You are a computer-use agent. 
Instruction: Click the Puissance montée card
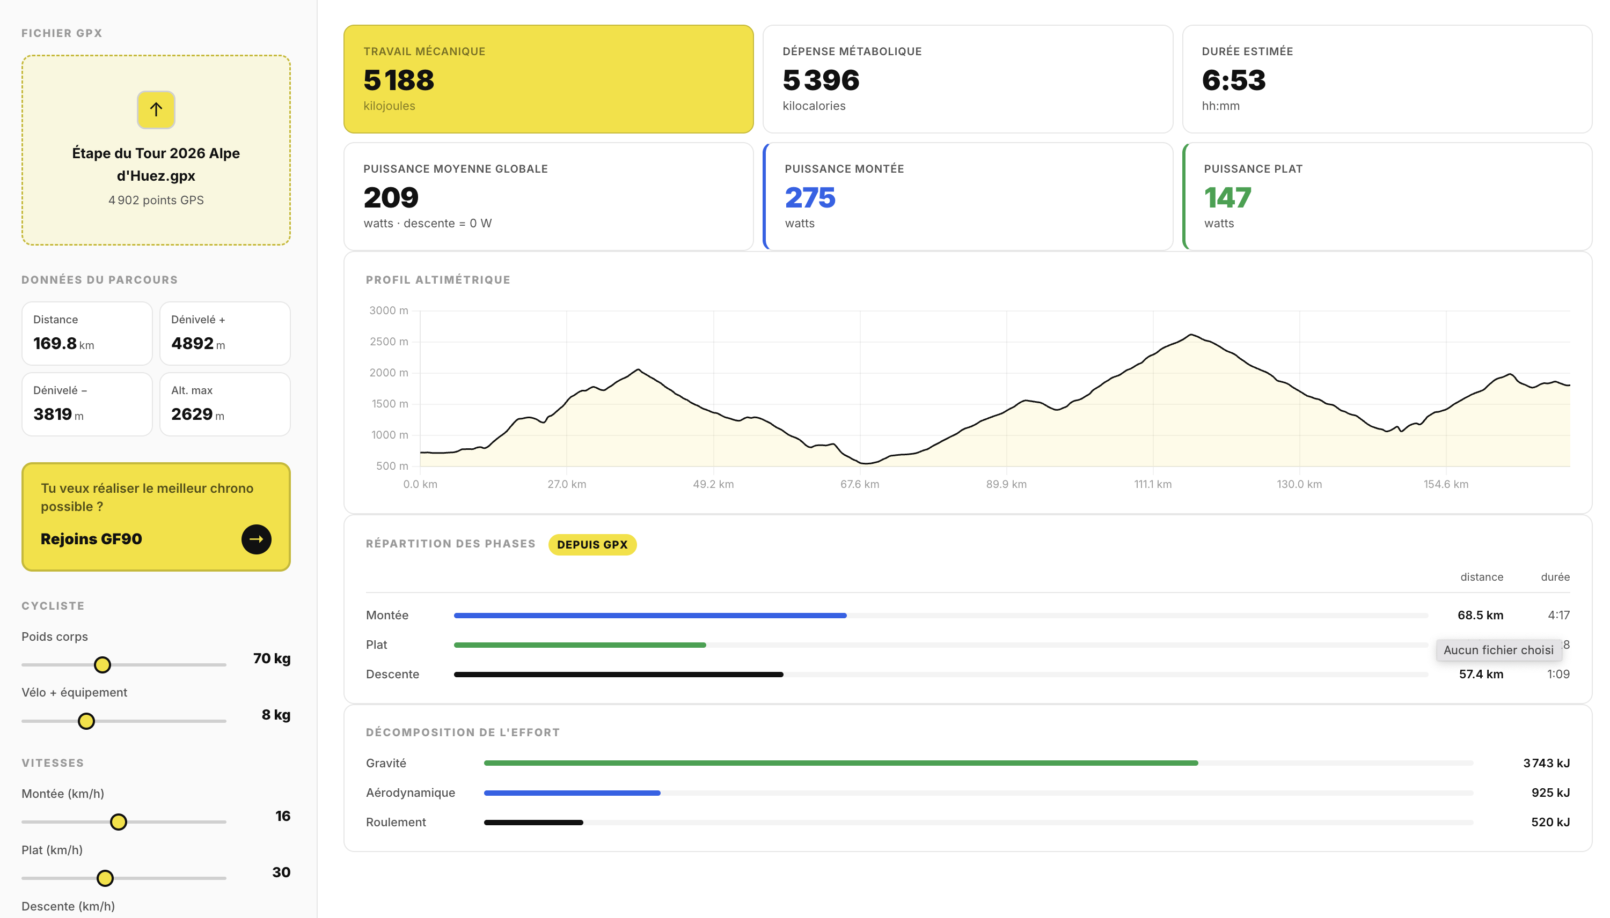(967, 196)
